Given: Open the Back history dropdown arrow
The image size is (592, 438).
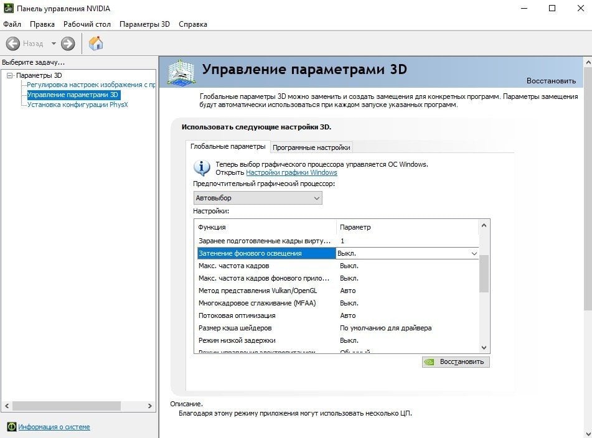Looking at the screenshot, I should pos(54,44).
